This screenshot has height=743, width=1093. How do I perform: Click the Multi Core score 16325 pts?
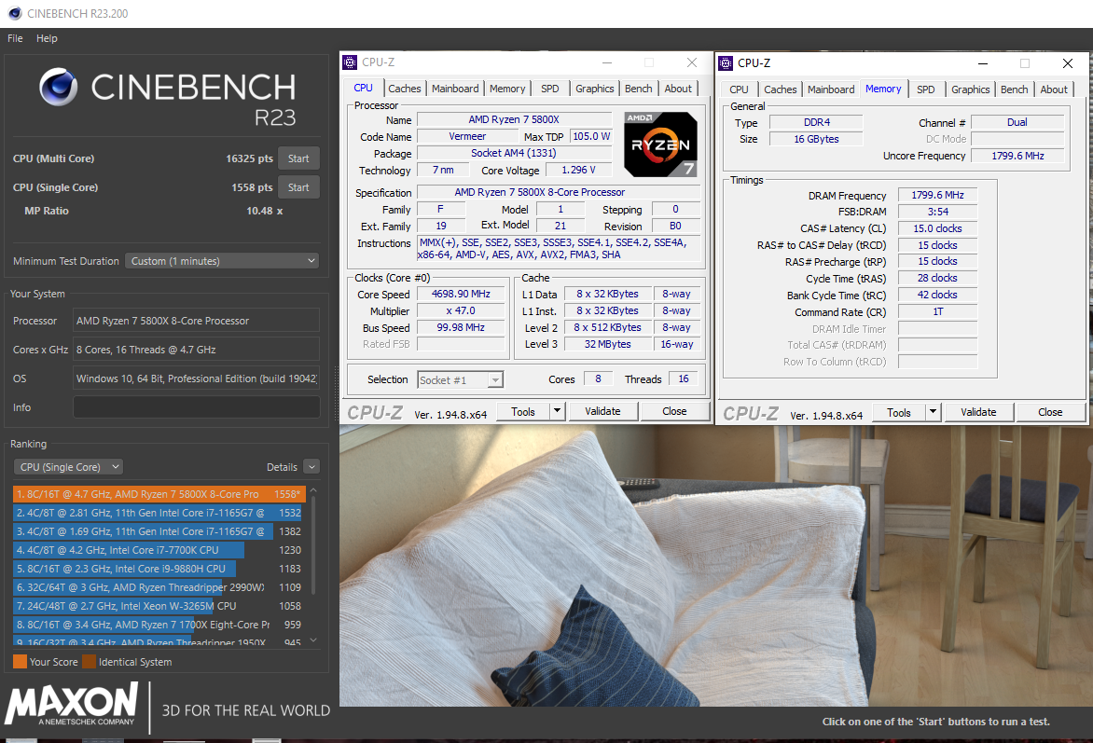[250, 158]
